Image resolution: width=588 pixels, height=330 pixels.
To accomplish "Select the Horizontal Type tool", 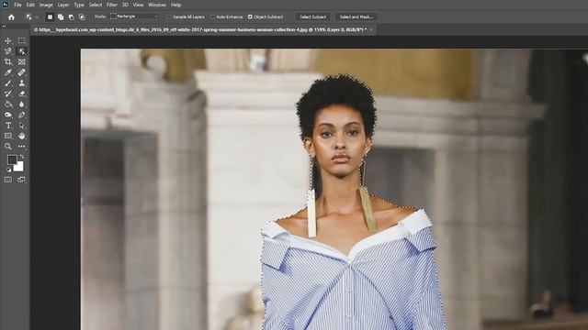I will pyautogui.click(x=8, y=126).
